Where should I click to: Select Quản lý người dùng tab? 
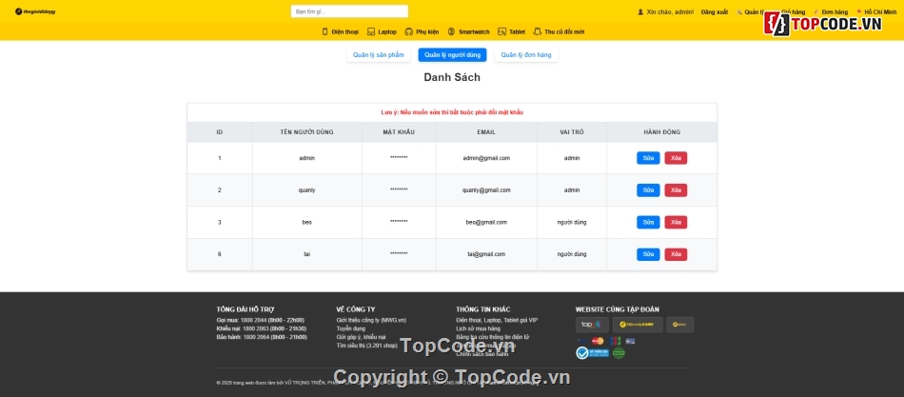453,55
